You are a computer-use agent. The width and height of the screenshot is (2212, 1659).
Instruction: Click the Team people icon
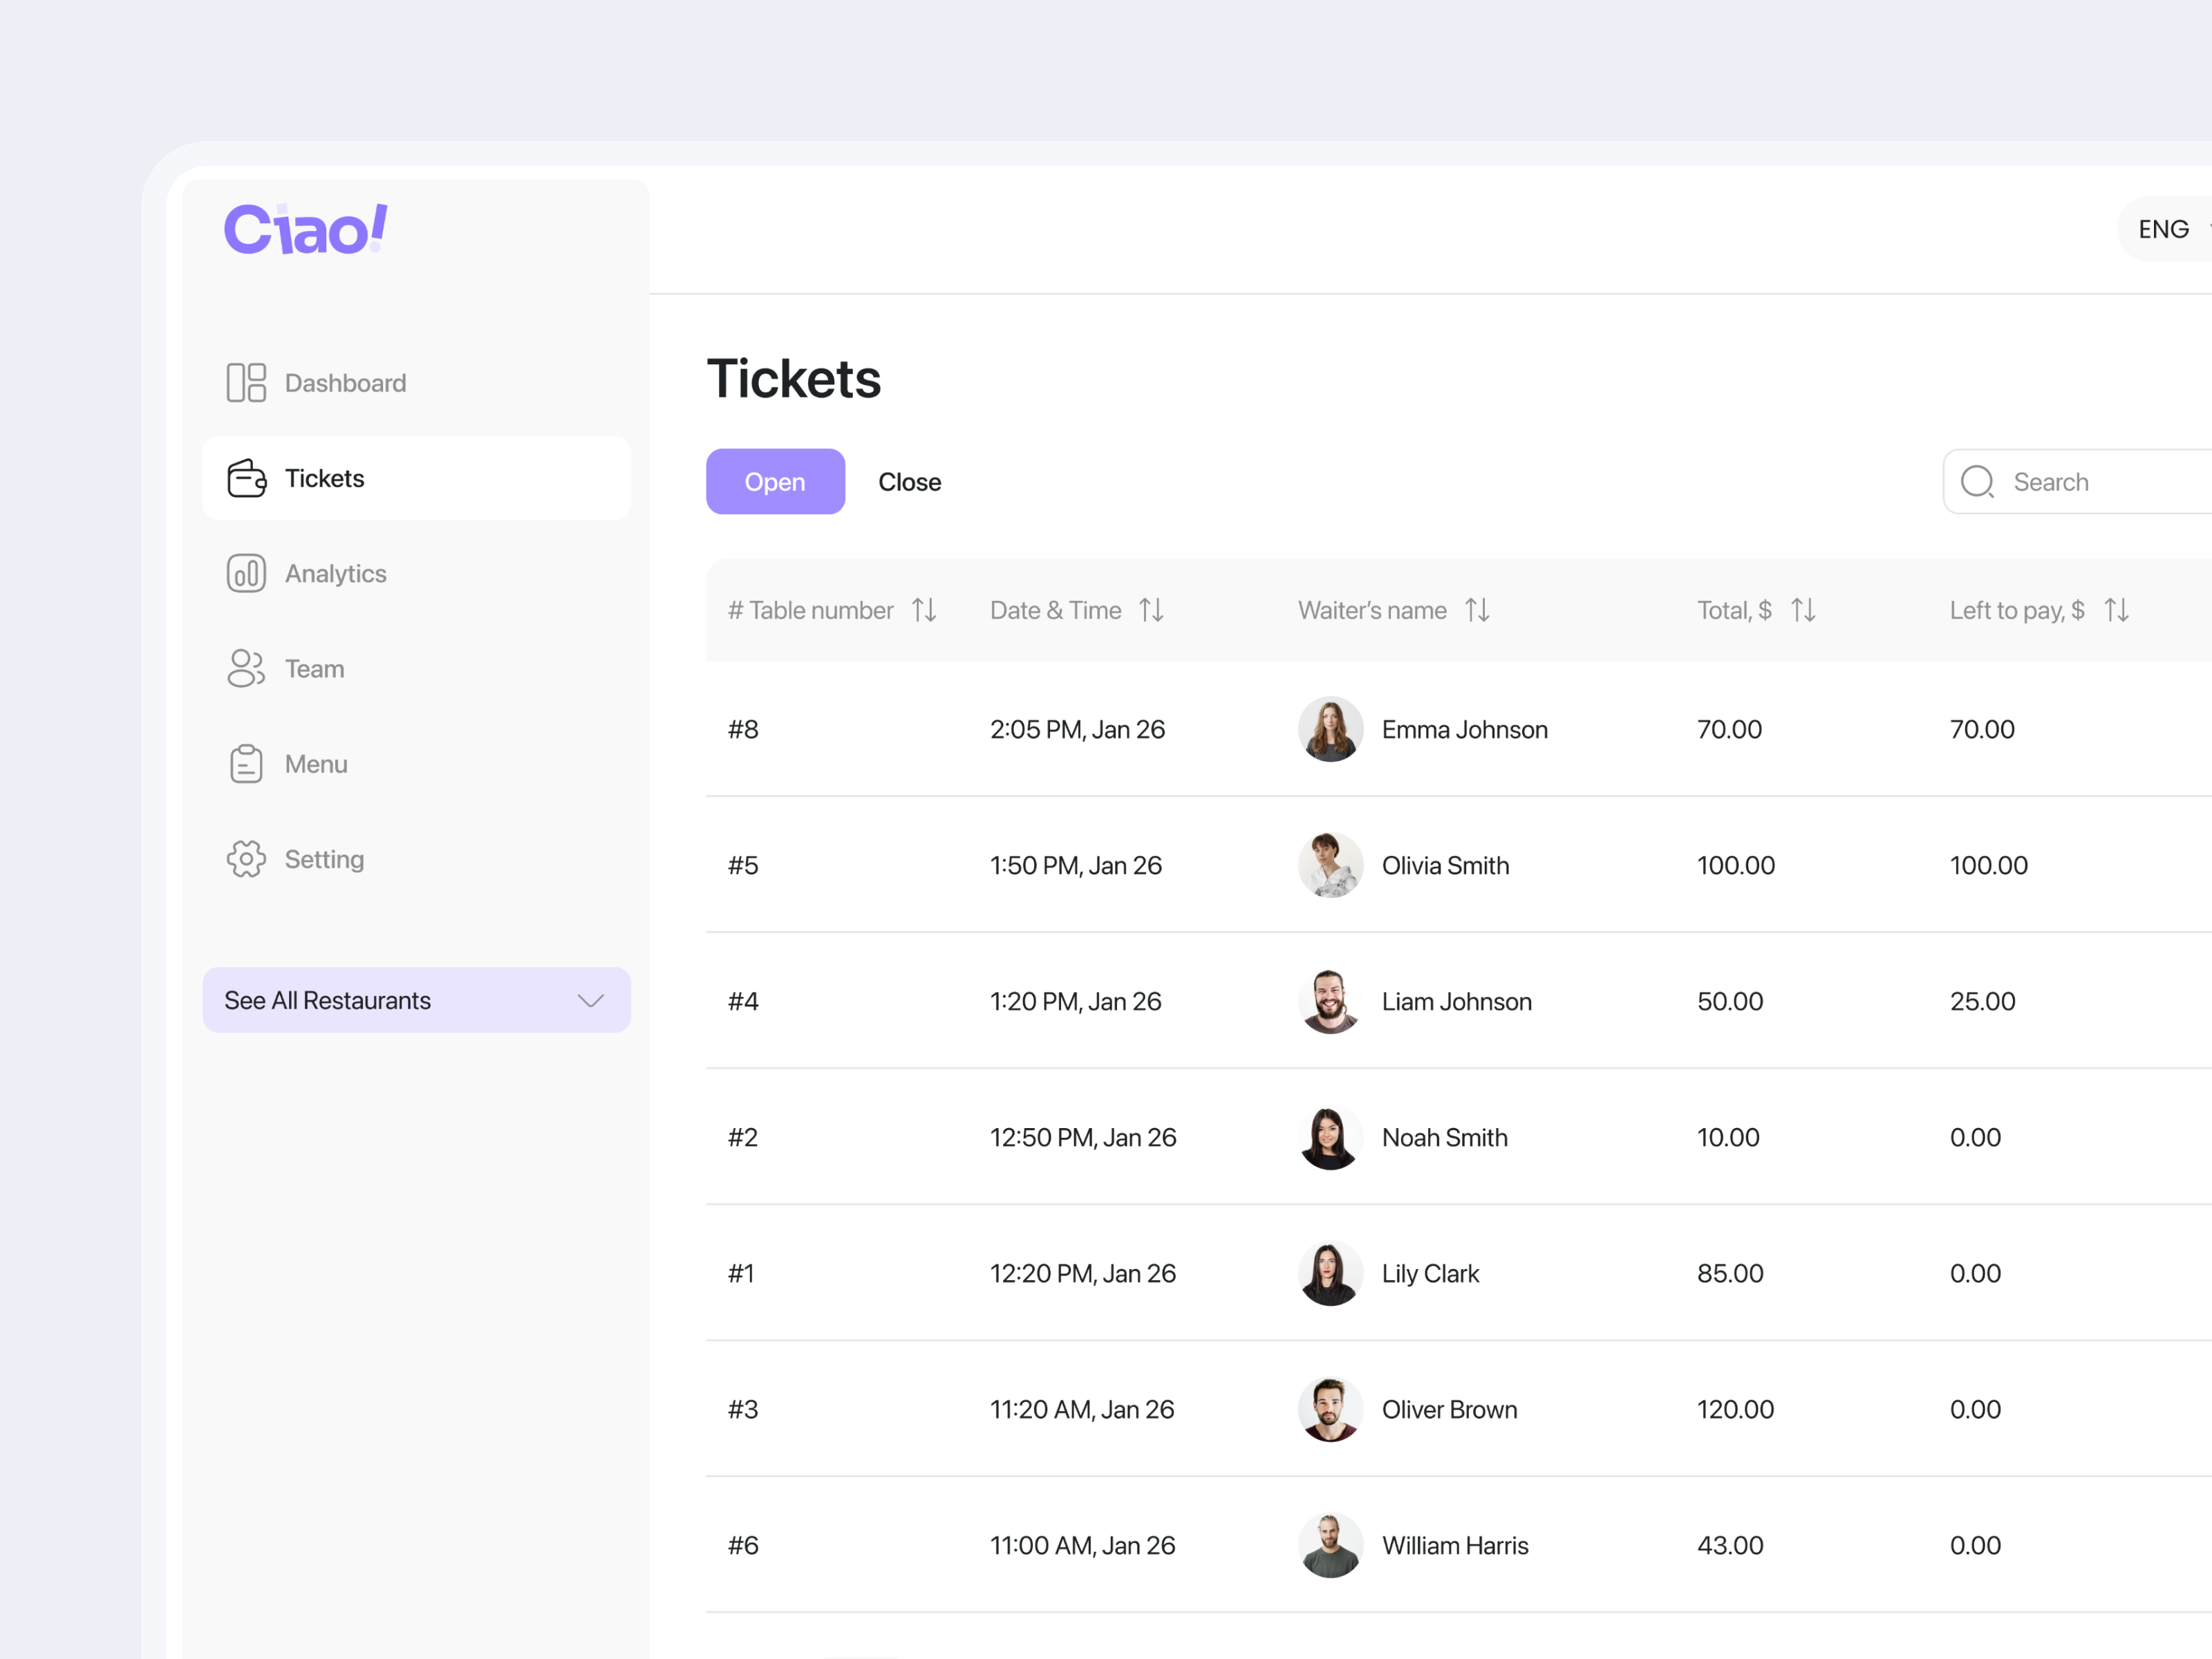[x=246, y=668]
